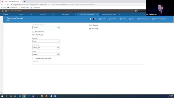Switch to the Search tab

pos(21,14)
